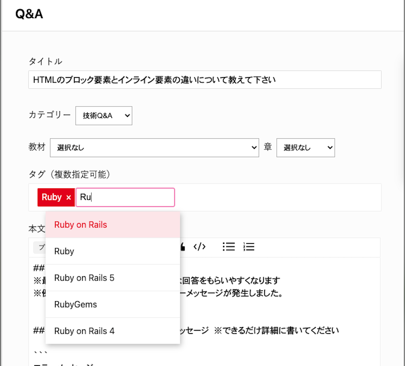Screen dimensions: 405x366
Task: Remove the Ruby tag with its × icon
Action: 69,197
